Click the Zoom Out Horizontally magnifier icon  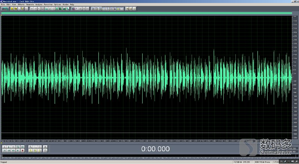point(35,147)
